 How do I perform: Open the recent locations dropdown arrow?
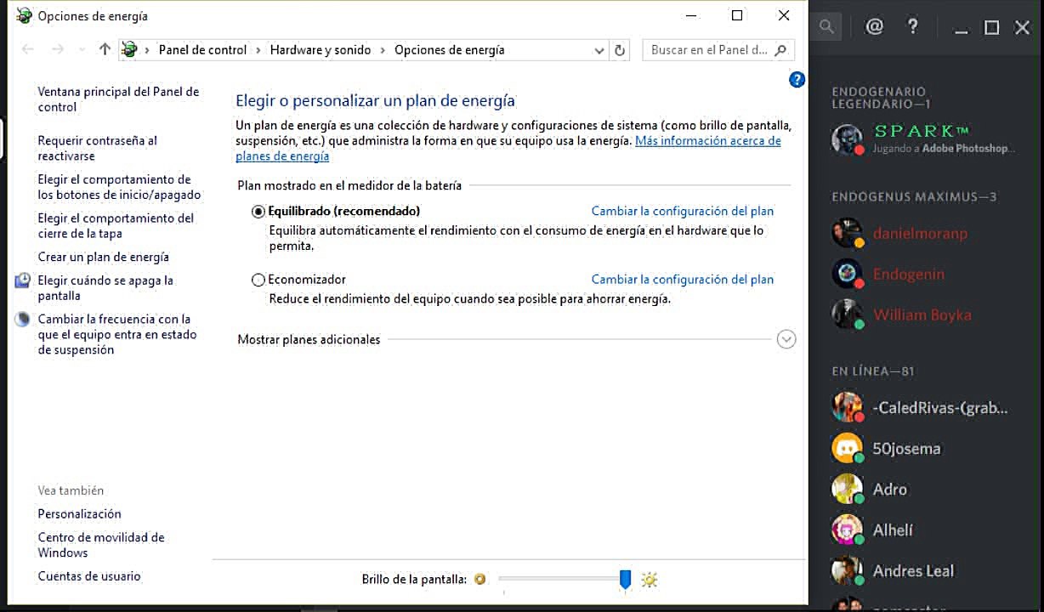click(82, 49)
